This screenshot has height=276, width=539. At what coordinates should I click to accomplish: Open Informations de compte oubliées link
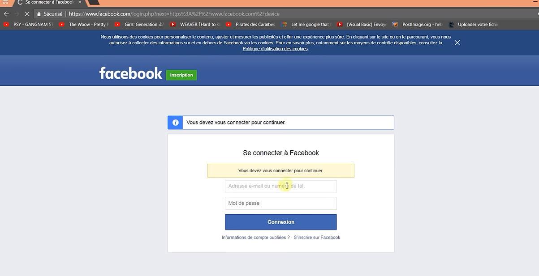(x=255, y=238)
